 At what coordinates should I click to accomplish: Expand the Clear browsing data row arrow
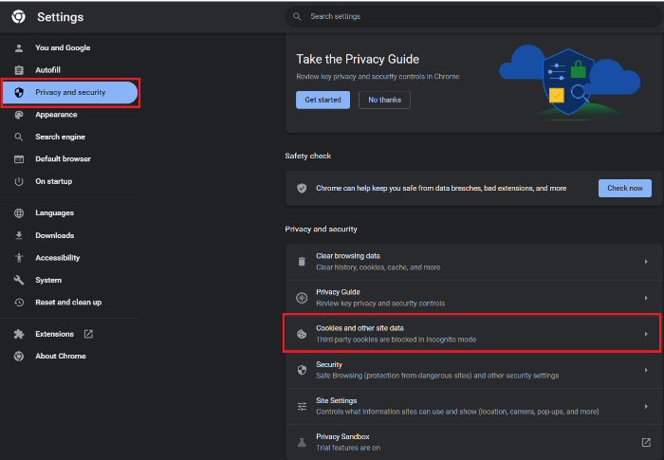pos(646,262)
